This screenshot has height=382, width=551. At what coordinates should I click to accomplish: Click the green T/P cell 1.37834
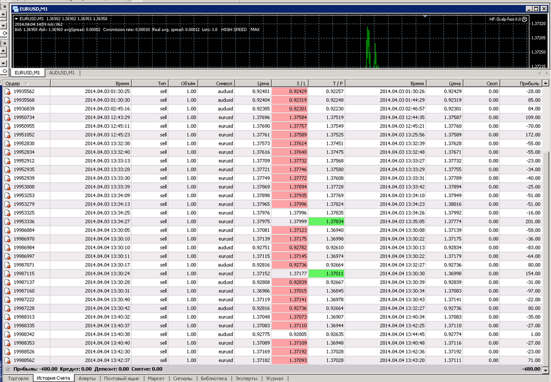326,222
